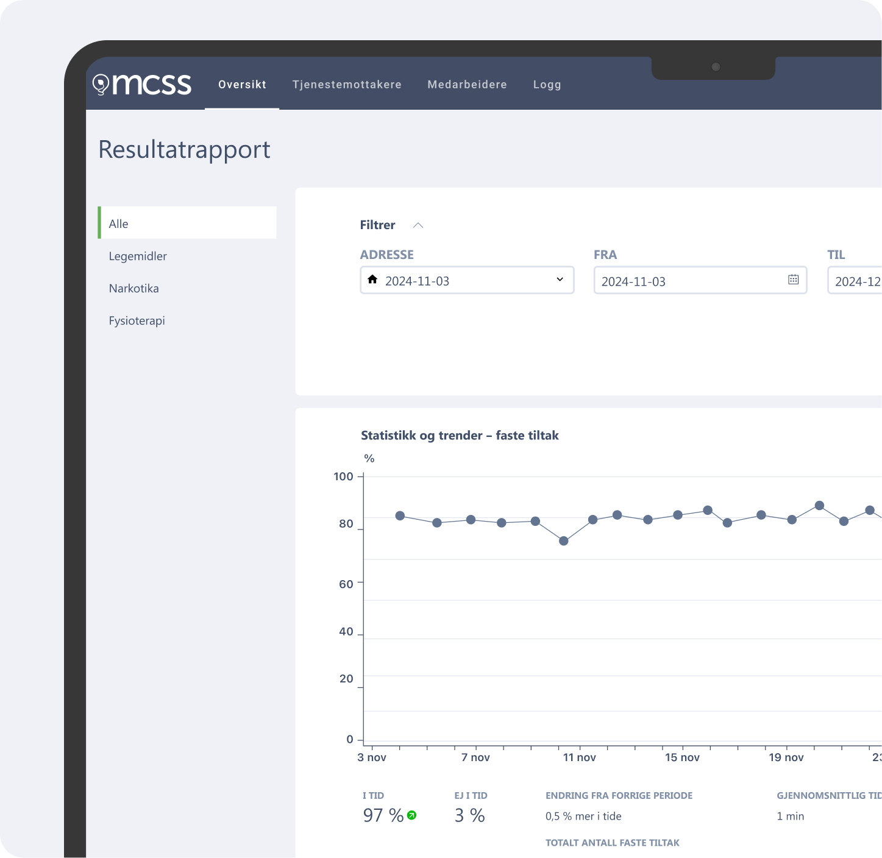
Task: Collapse the Filtrer section chevron
Action: [x=418, y=225]
